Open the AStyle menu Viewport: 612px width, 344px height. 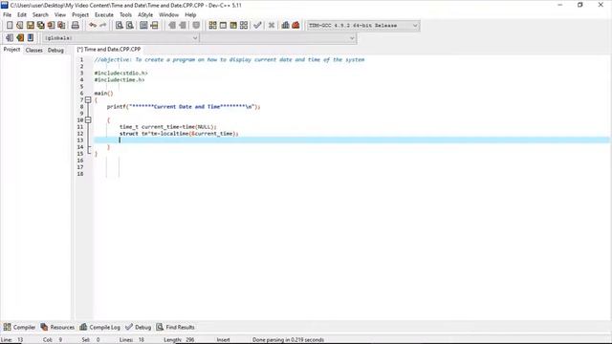(x=145, y=15)
